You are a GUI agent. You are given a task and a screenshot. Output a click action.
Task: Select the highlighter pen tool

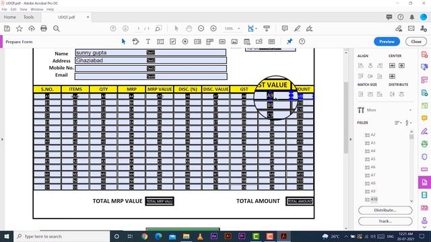(x=297, y=28)
